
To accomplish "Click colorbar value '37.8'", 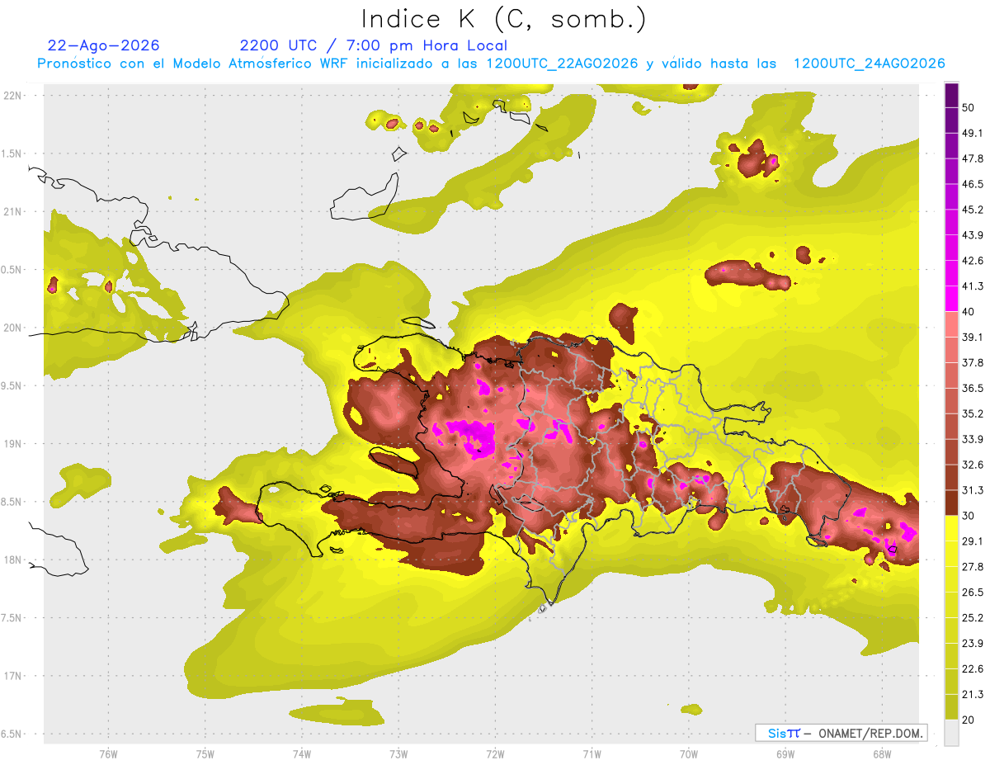I will 972,362.
